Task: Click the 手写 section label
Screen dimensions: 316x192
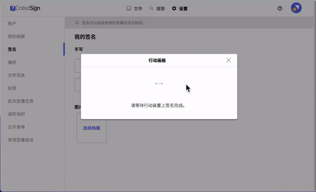Action: tap(78, 49)
